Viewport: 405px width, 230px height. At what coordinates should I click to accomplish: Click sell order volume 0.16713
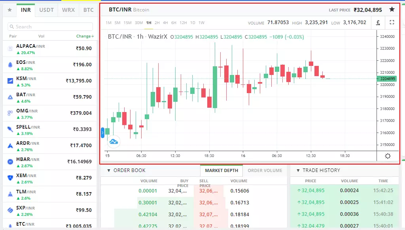pos(240,203)
